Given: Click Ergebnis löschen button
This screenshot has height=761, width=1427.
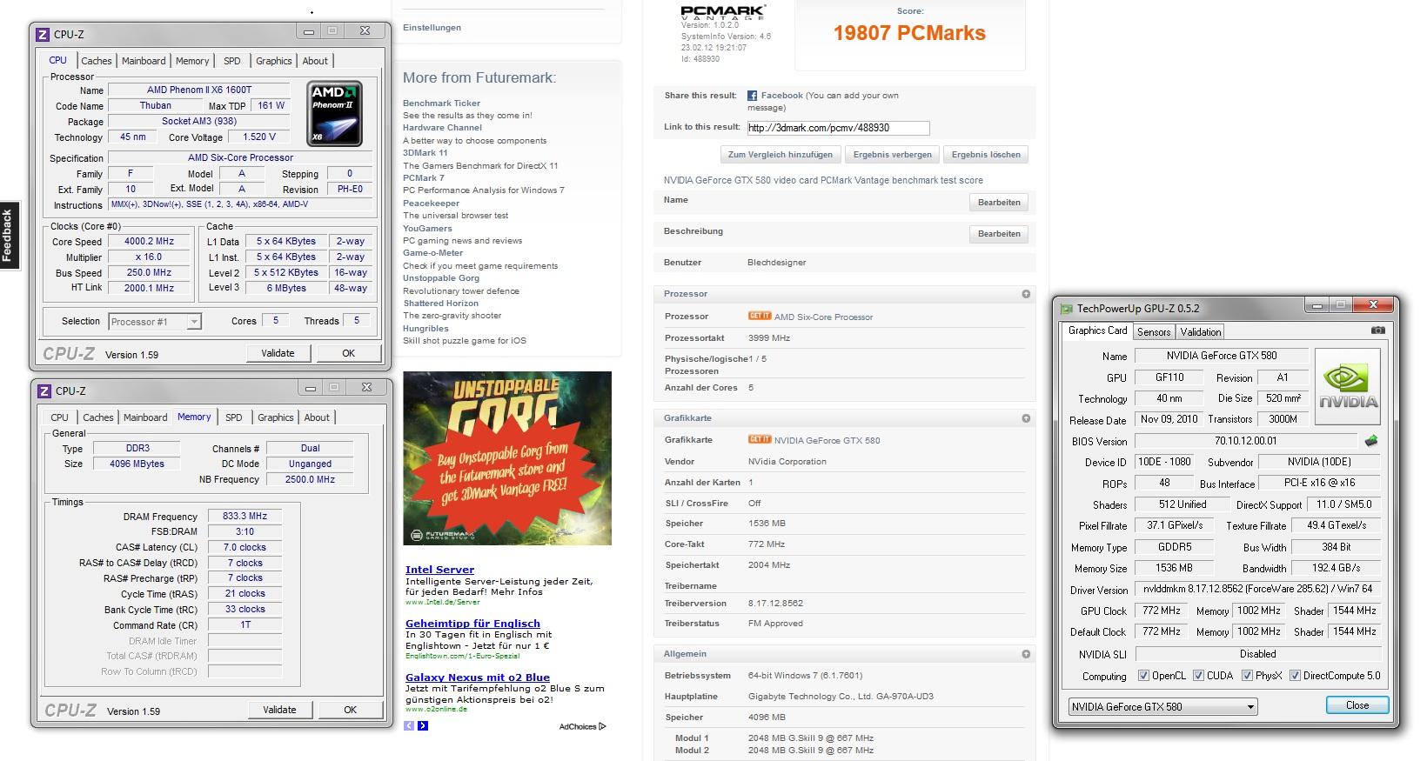Looking at the screenshot, I should click(x=986, y=155).
